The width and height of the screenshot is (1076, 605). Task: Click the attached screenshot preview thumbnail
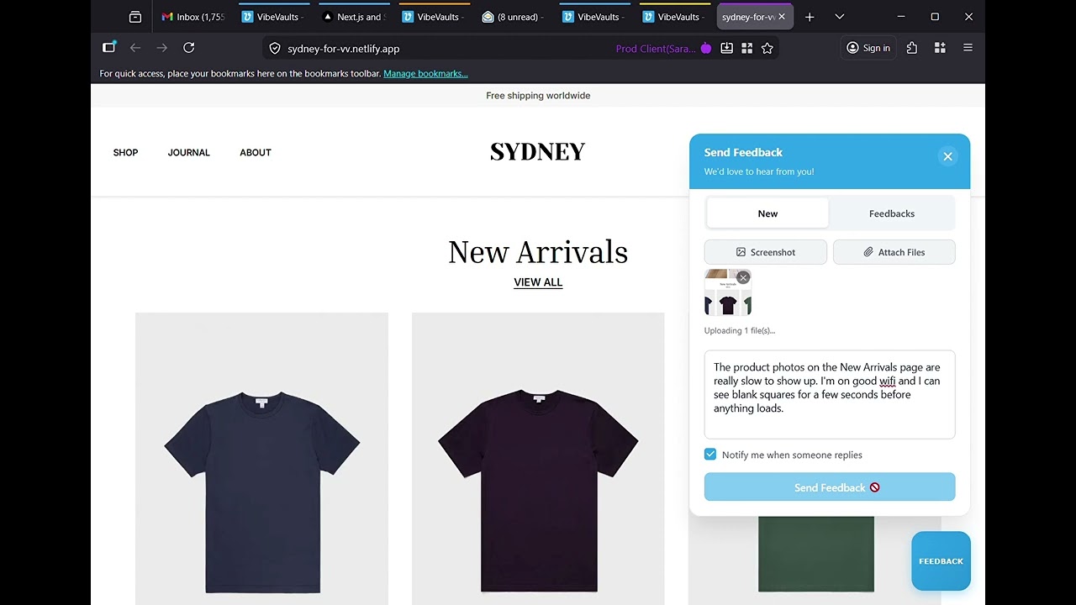tap(726, 293)
